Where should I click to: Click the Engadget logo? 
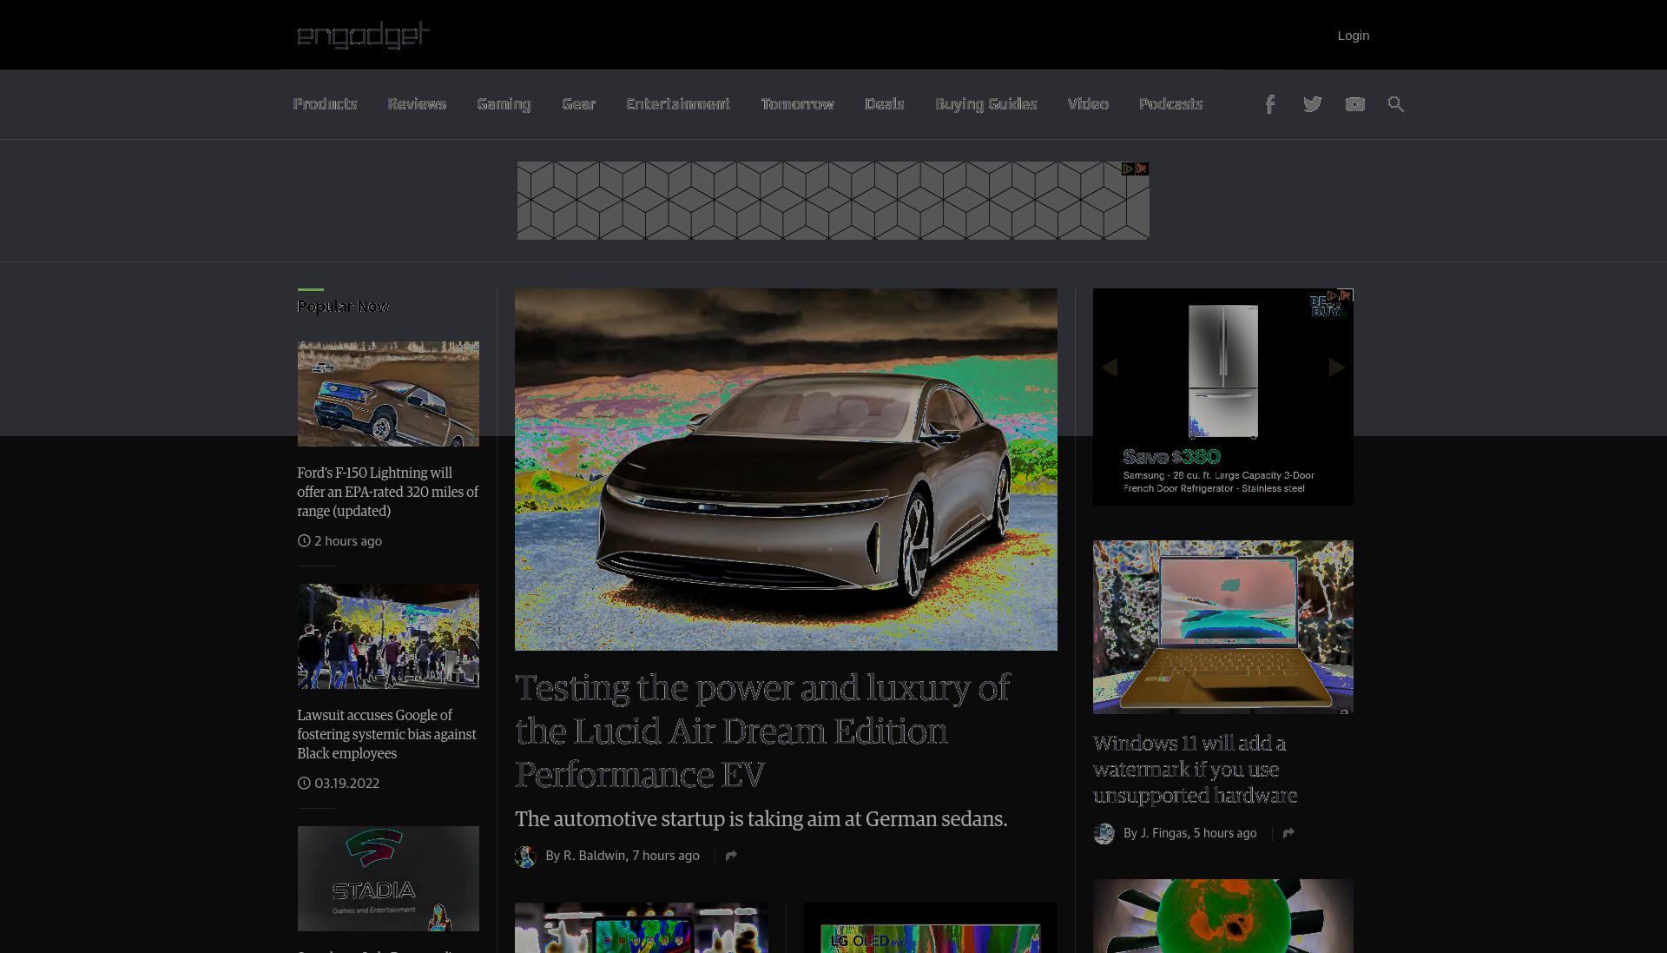point(363,35)
